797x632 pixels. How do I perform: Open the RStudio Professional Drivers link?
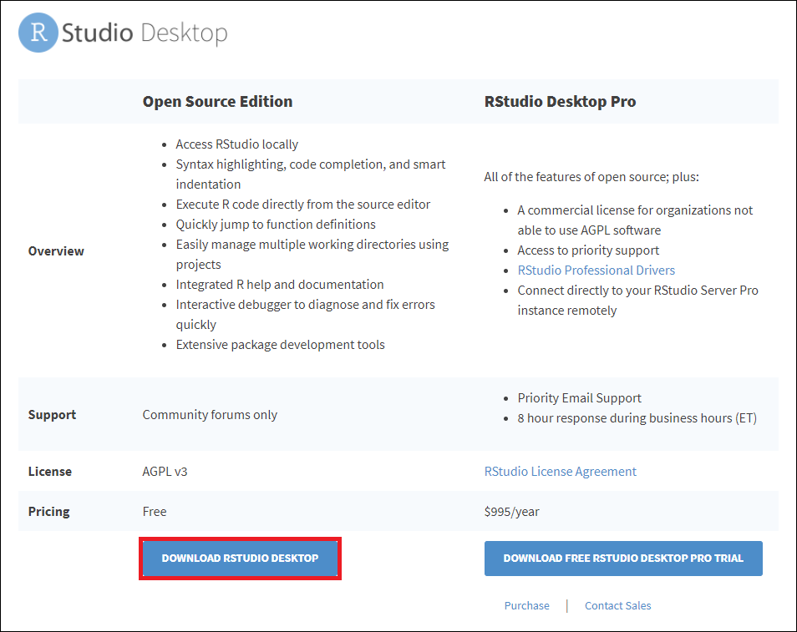[x=596, y=270]
